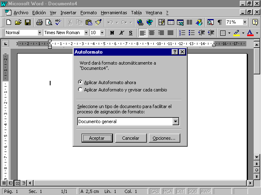Image resolution: width=261 pixels, height=195 pixels.
Task: Open the Tabla menu
Action: (x=136, y=13)
